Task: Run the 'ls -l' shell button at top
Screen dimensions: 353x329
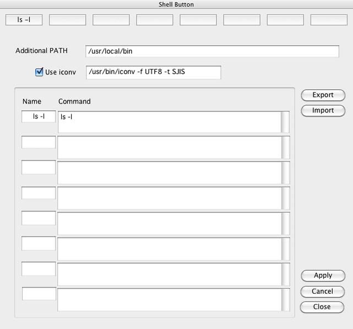Action: click(24, 20)
